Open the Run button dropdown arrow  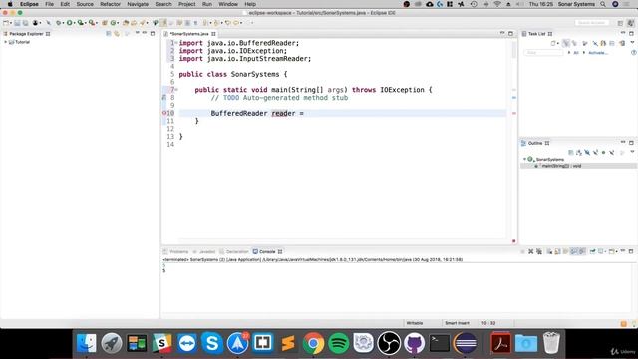click(x=74, y=23)
